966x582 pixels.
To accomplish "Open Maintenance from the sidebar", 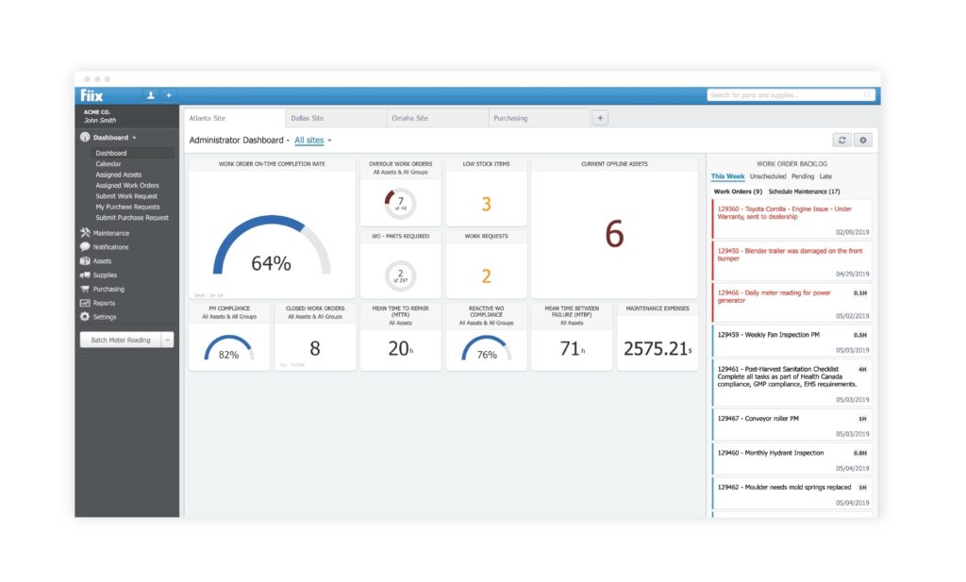I will 110,233.
